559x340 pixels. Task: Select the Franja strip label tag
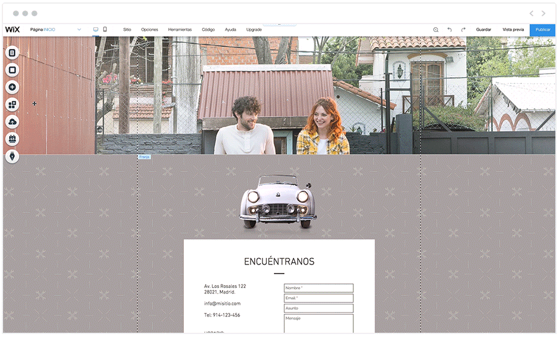[145, 156]
